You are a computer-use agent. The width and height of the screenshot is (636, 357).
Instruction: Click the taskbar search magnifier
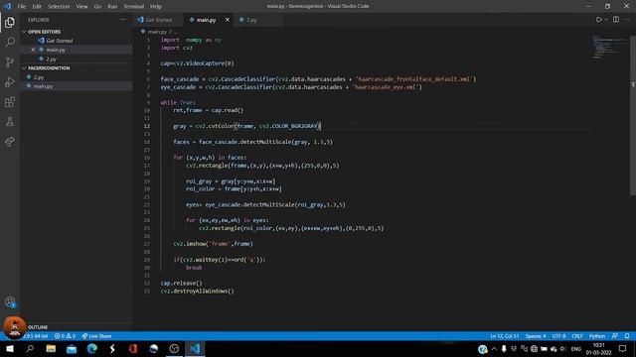tap(30, 348)
